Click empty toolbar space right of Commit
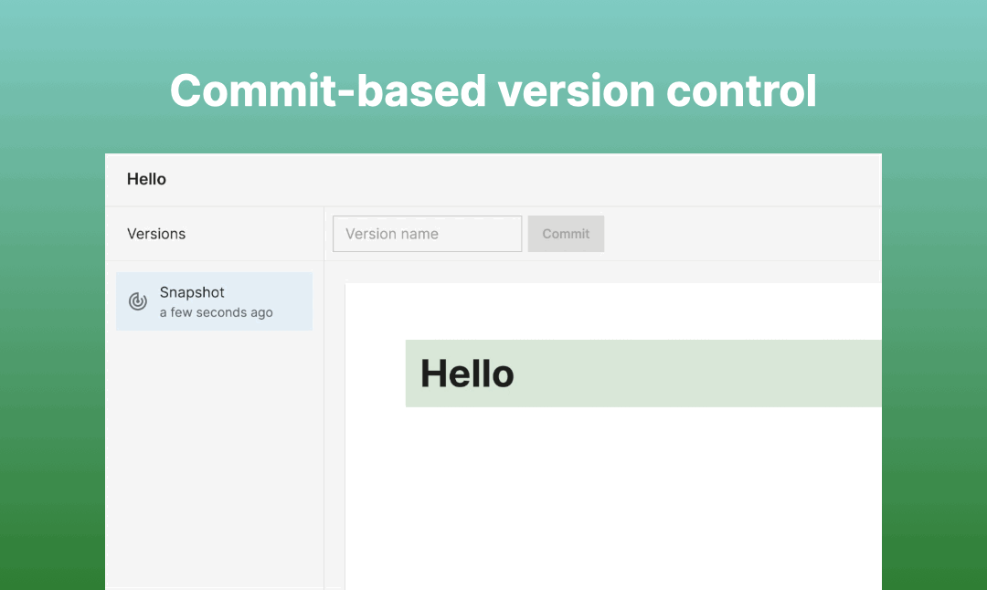This screenshot has width=987, height=590. tap(743, 234)
